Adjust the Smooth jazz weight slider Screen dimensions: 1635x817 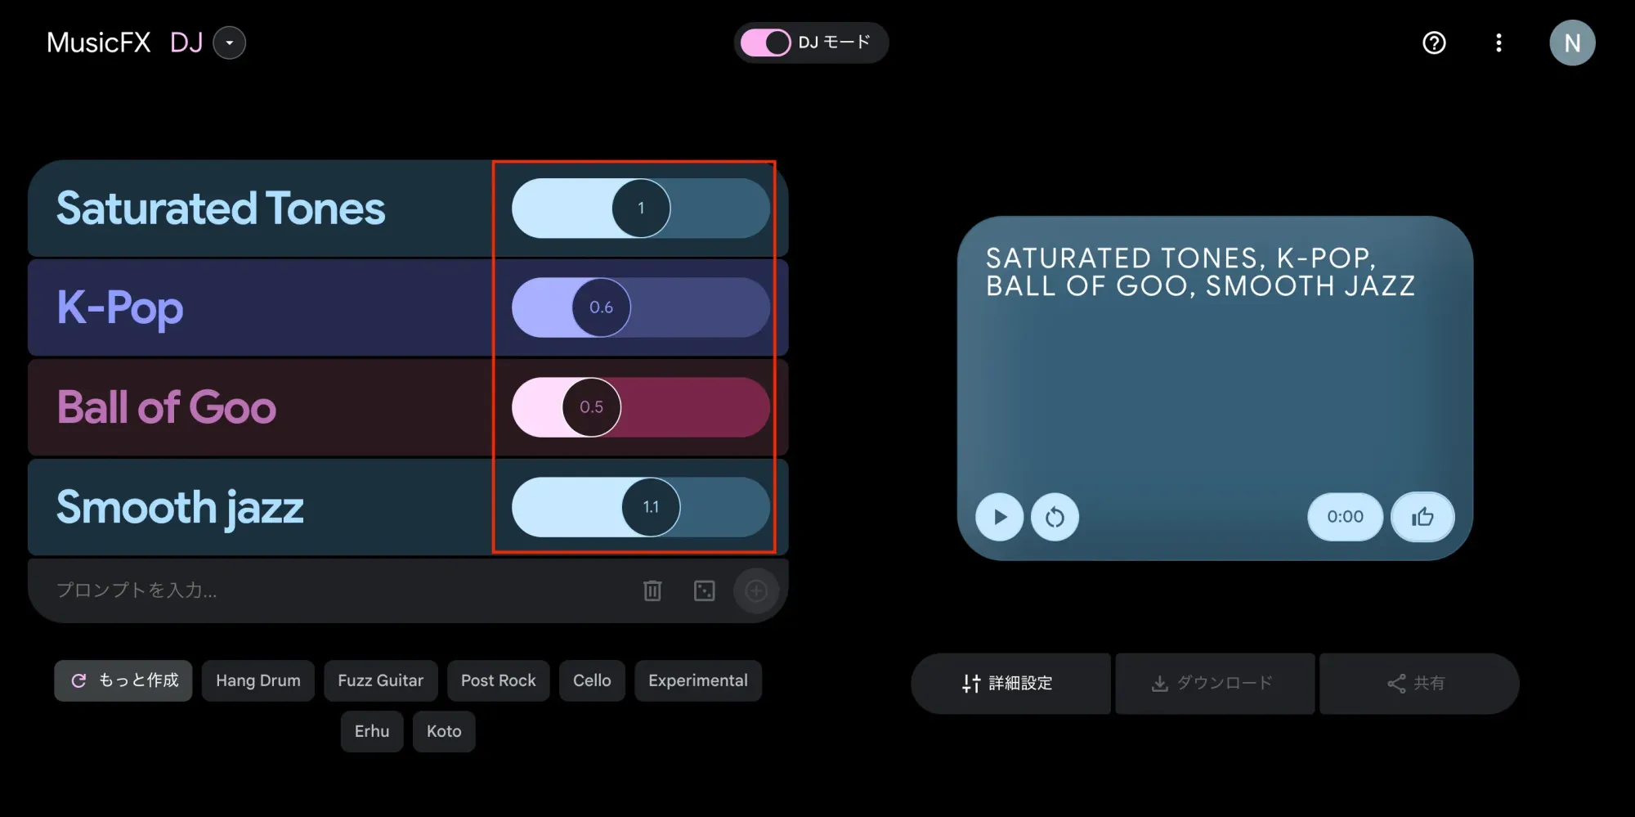(x=641, y=507)
